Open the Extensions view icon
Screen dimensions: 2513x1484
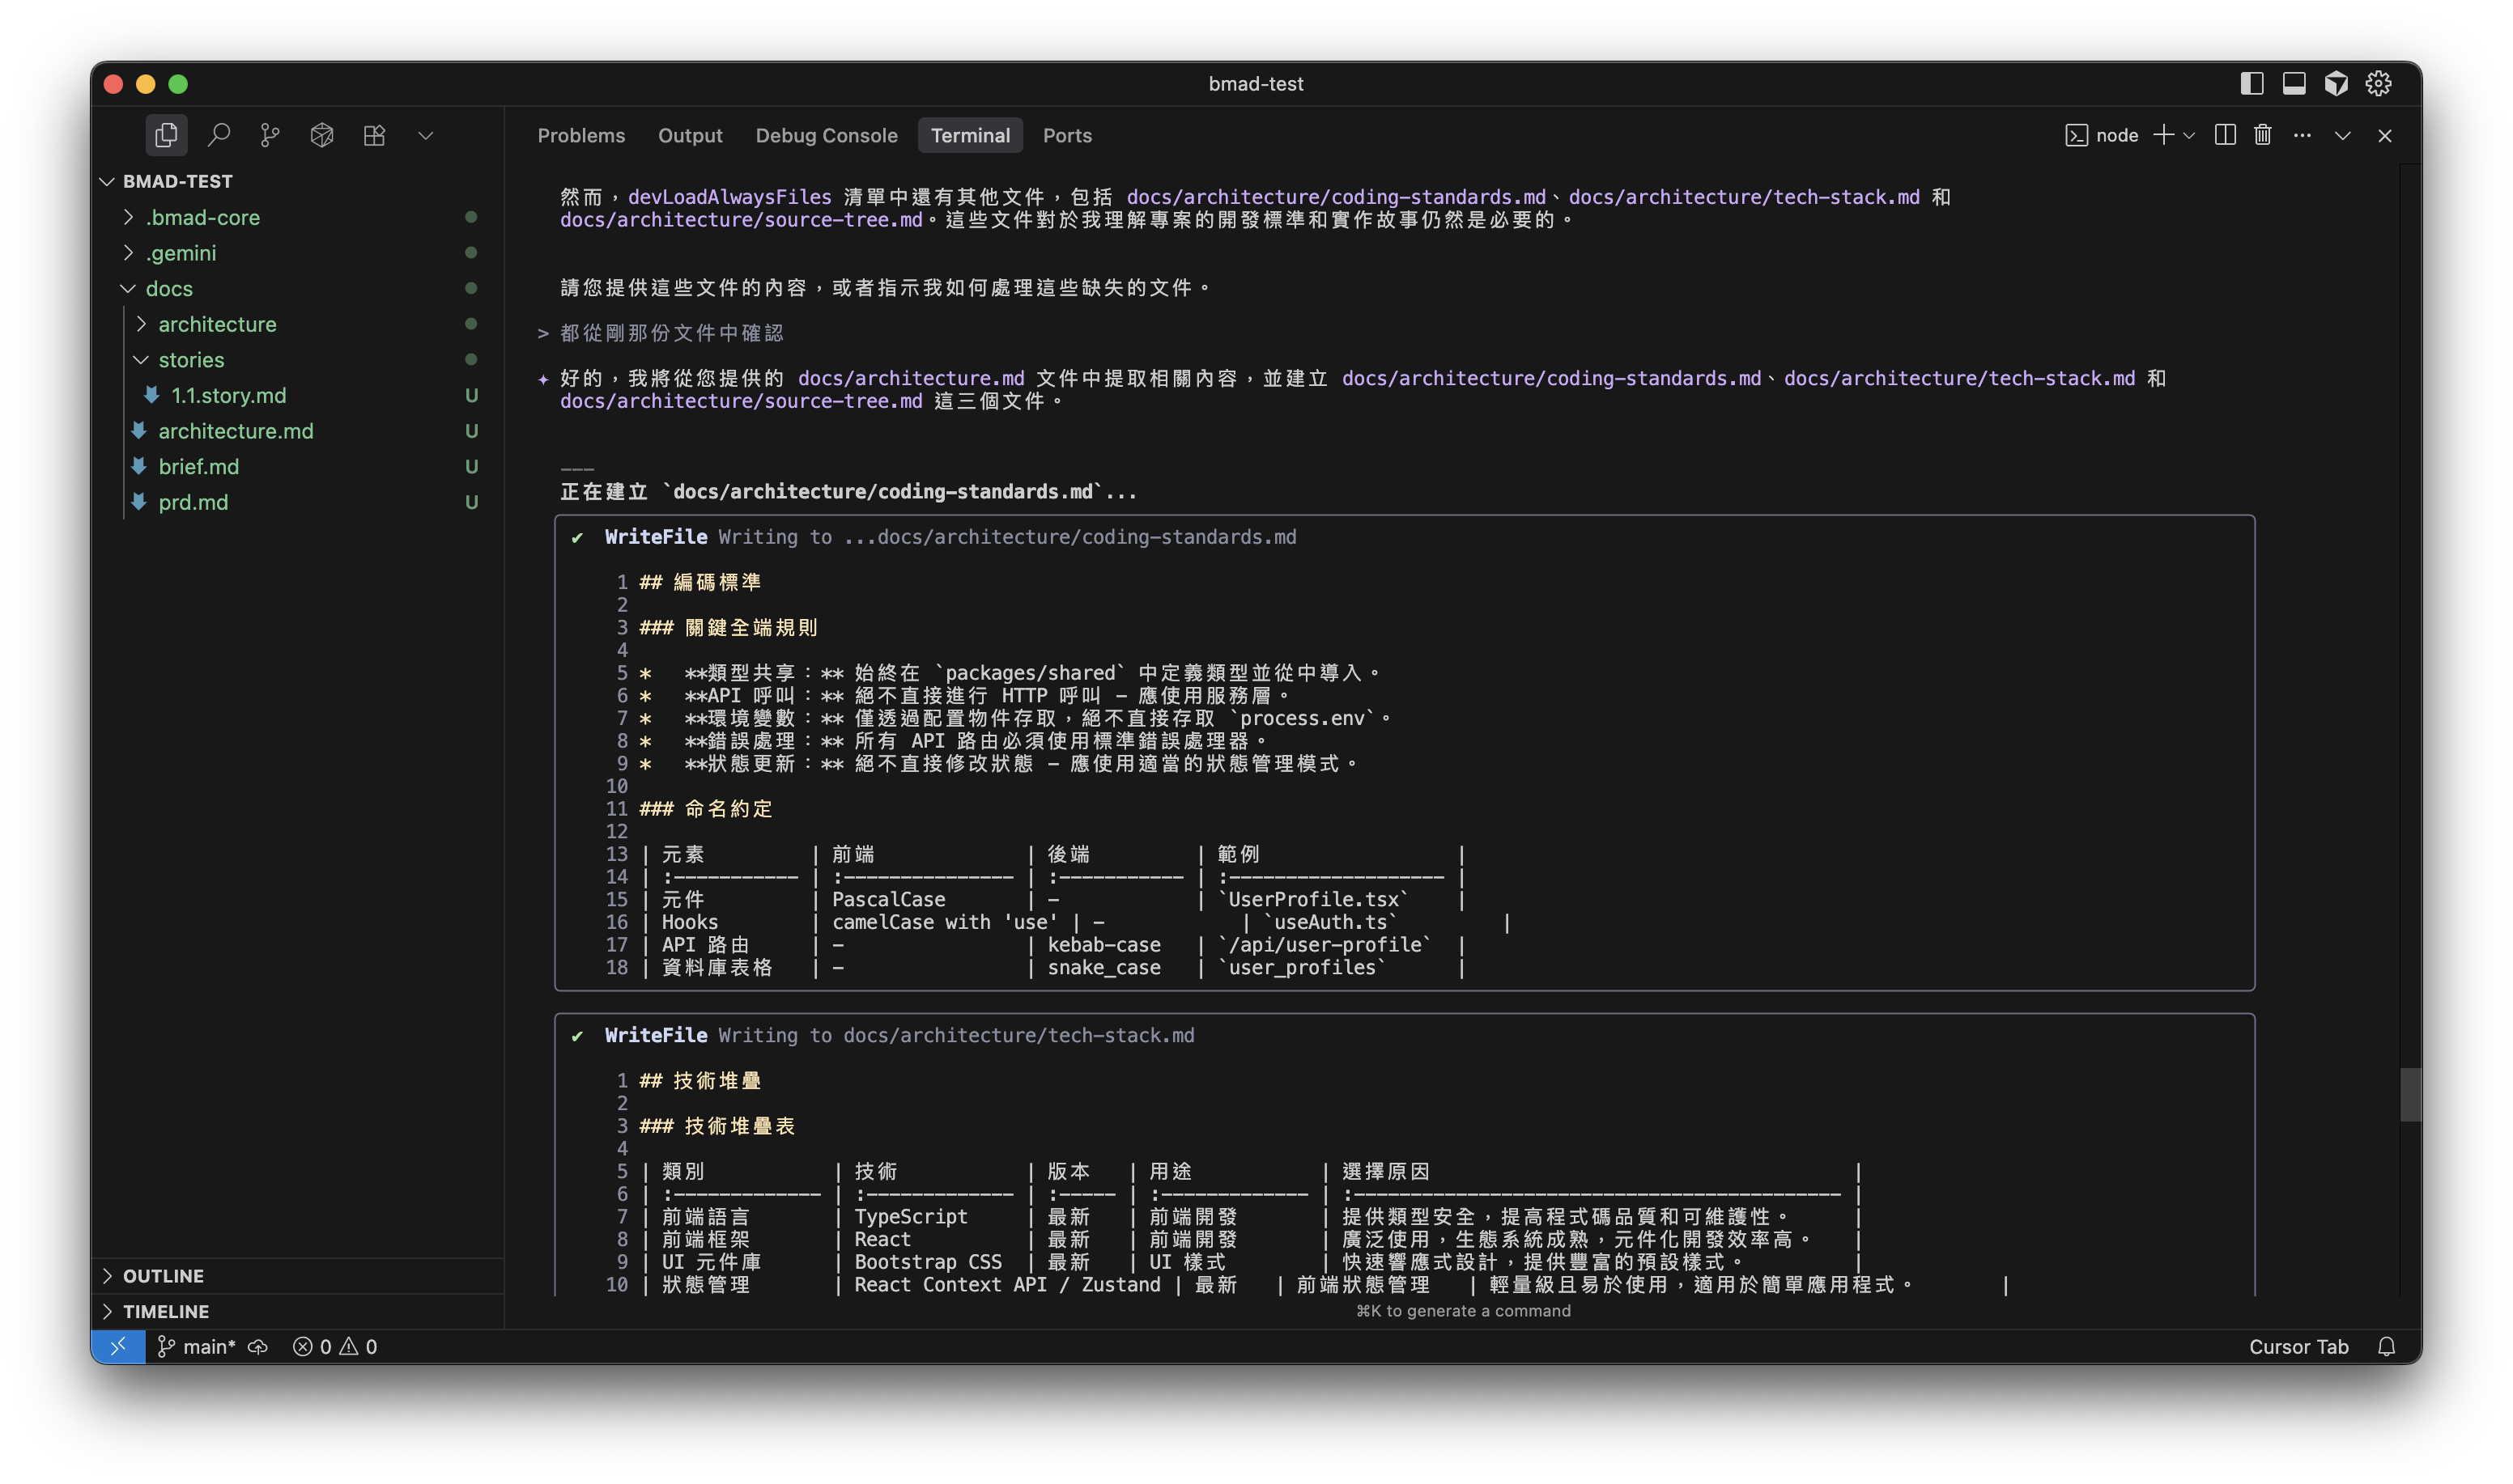coord(374,135)
